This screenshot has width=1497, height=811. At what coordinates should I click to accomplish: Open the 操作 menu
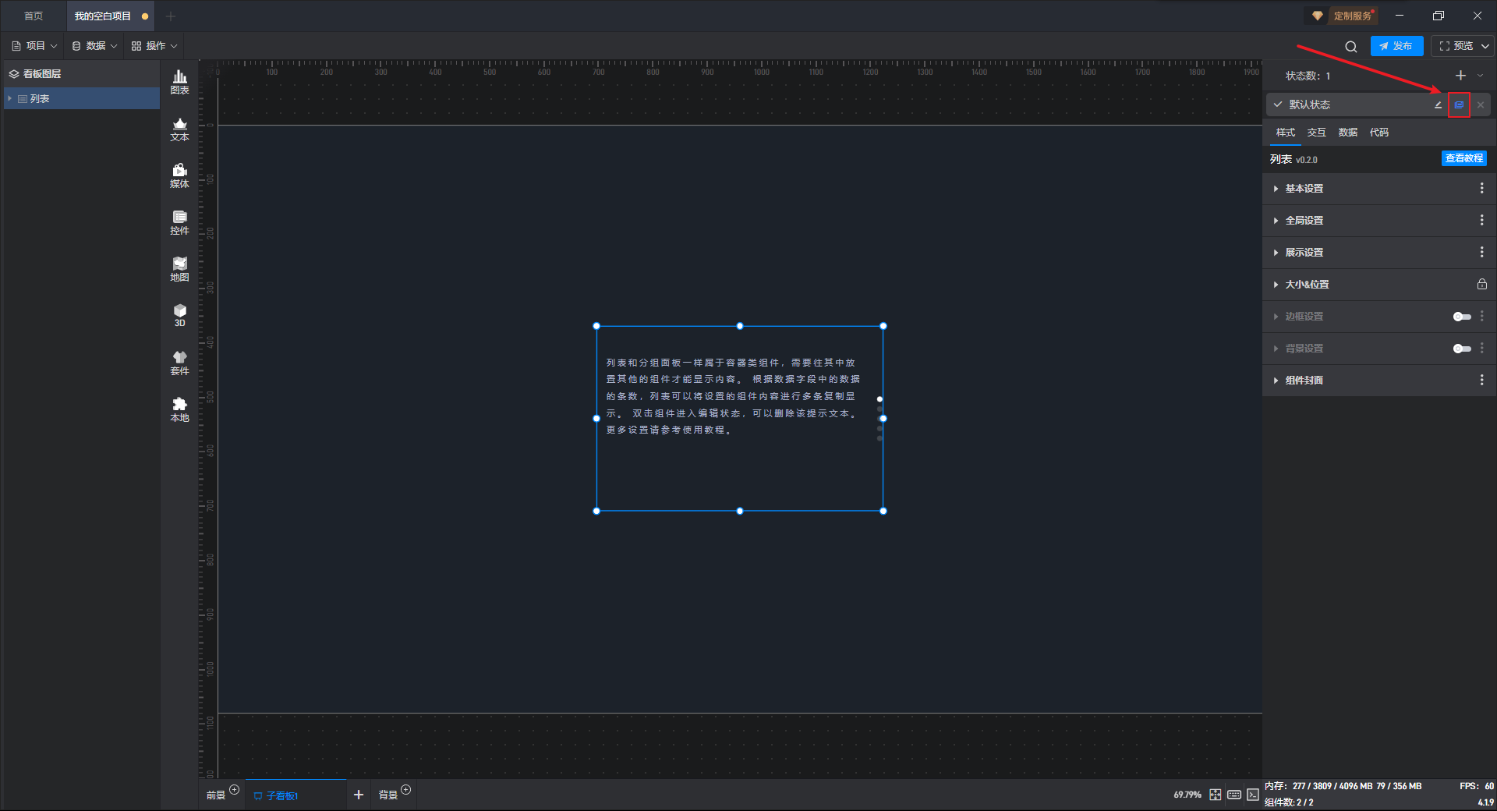(x=154, y=46)
